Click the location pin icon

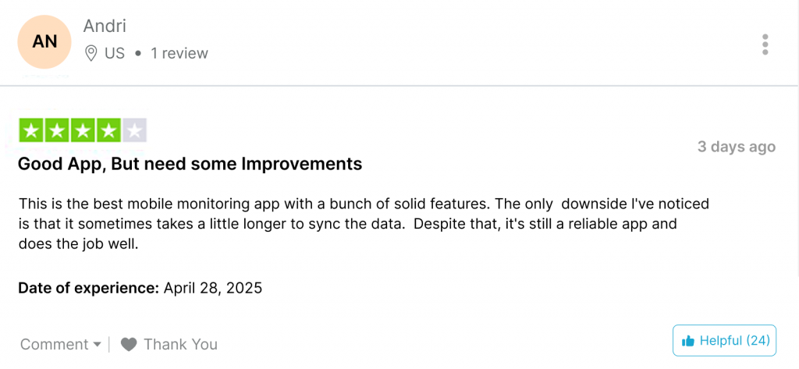pyautogui.click(x=91, y=53)
